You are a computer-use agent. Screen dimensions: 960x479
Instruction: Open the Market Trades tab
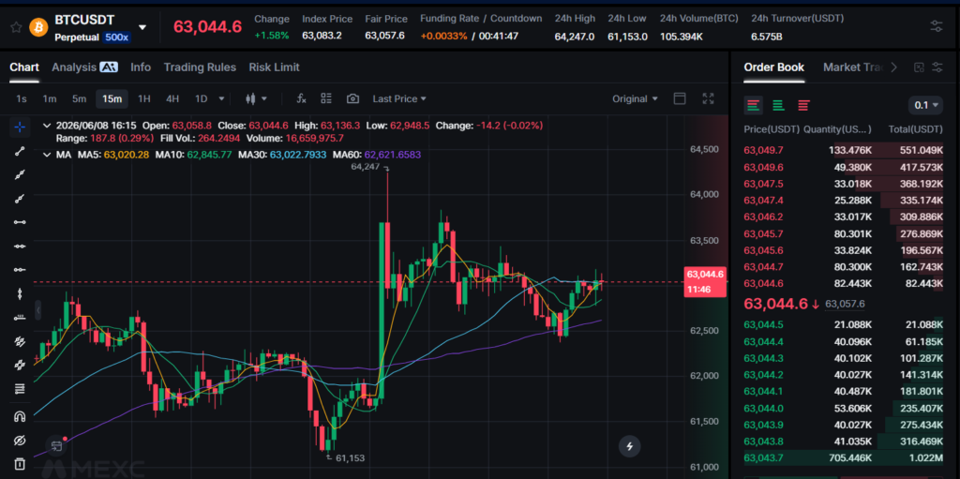tap(852, 67)
